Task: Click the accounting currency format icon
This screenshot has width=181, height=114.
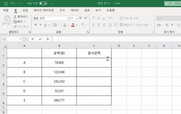Action: pyautogui.click(x=159, y=25)
